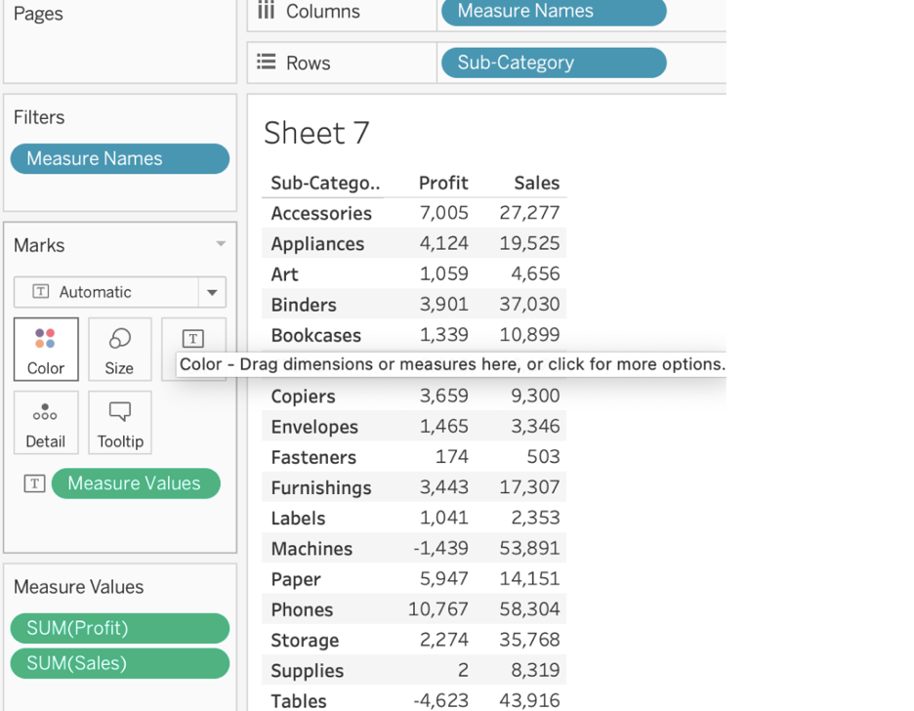914x711 pixels.
Task: Click Supplies profit value 2
Action: (x=463, y=670)
